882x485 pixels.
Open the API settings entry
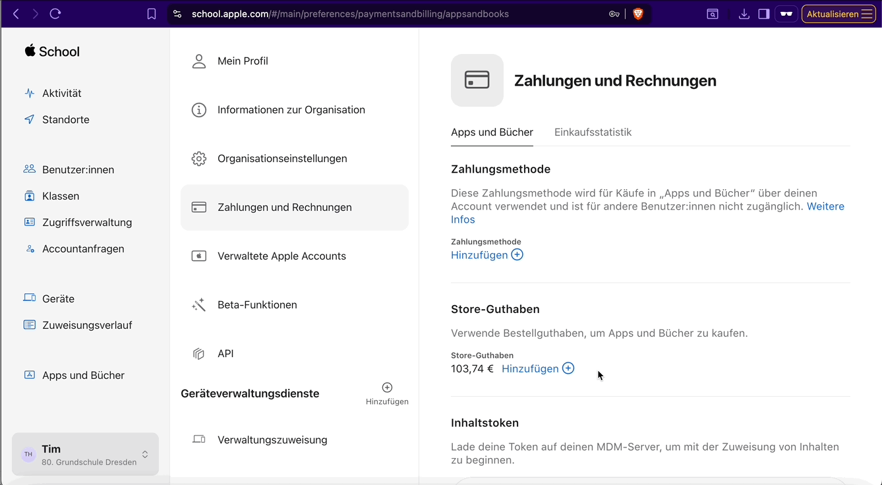(x=295, y=354)
